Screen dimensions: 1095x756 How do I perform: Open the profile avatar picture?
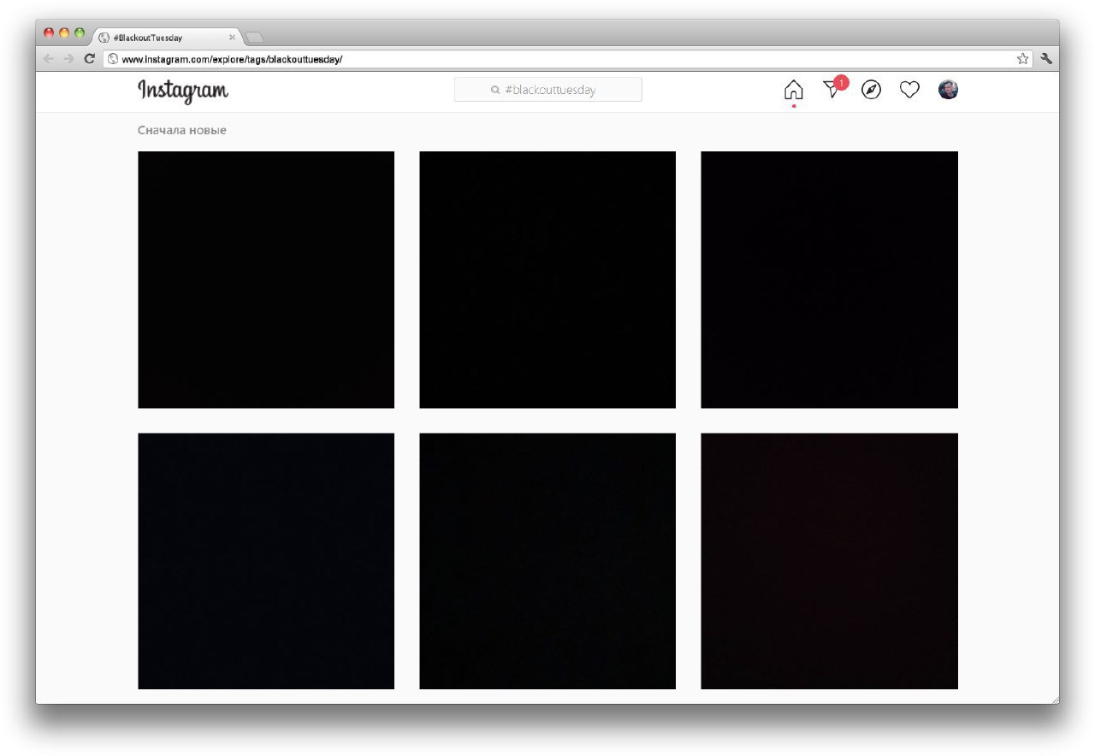pyautogui.click(x=948, y=90)
